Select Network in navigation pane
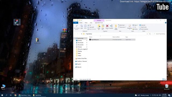Viewport: 172px width, 97px height. (79, 67)
